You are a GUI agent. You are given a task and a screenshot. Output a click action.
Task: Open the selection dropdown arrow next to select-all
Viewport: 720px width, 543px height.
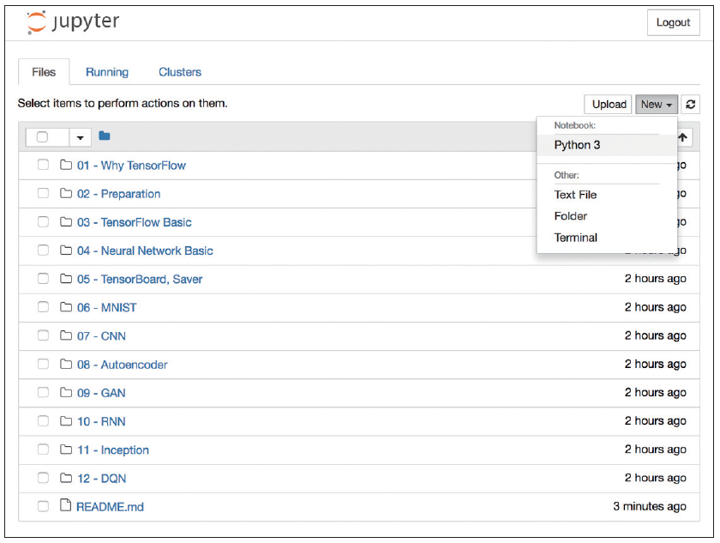pos(81,137)
